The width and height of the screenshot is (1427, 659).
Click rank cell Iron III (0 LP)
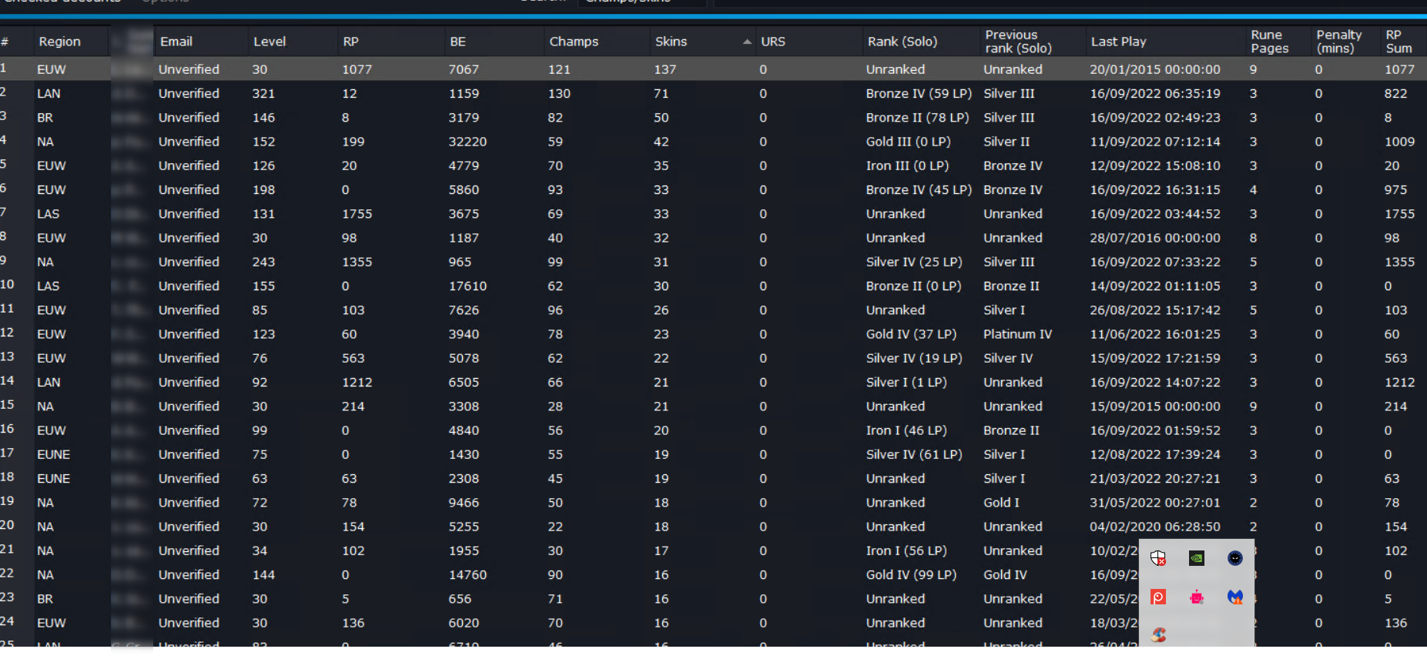click(907, 166)
